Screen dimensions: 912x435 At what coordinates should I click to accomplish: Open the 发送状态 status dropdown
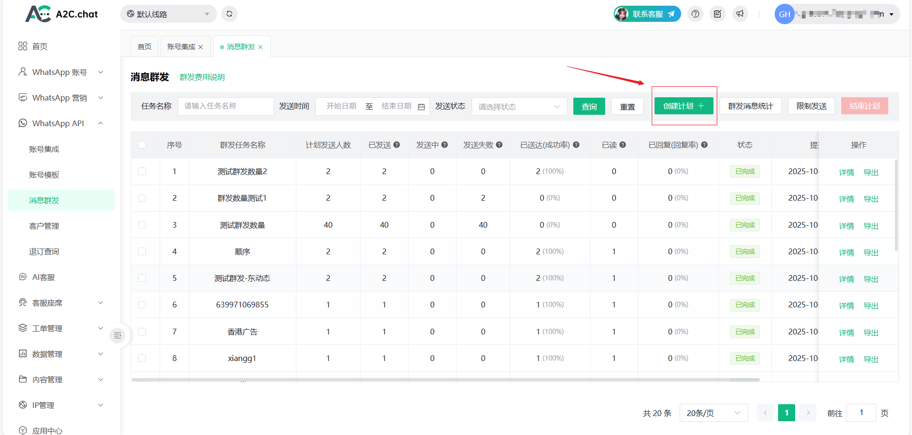519,107
